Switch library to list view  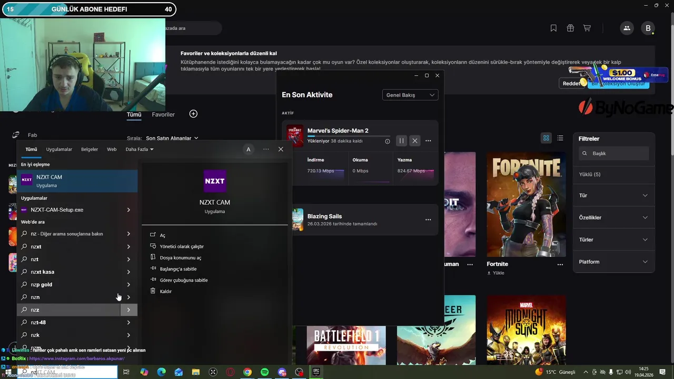click(x=560, y=138)
